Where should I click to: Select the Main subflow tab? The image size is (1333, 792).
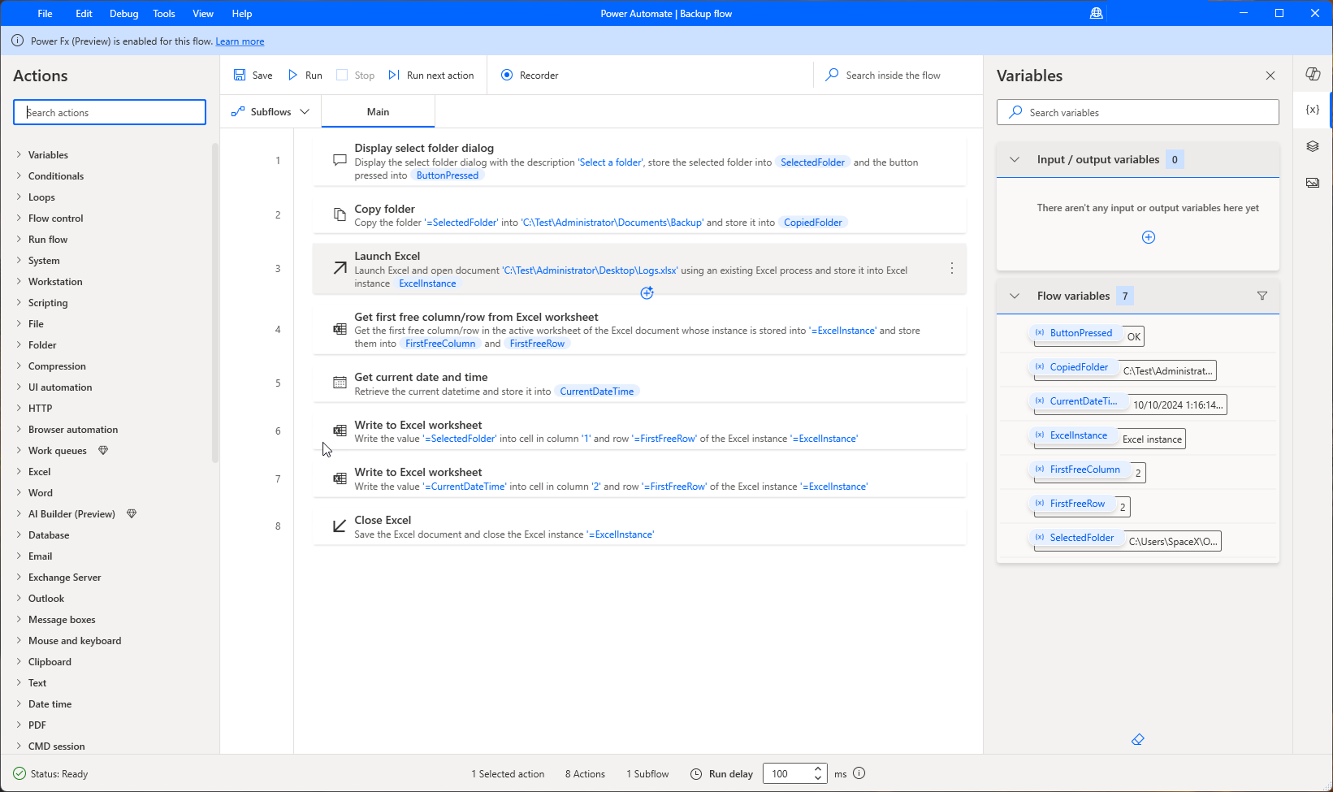378,112
